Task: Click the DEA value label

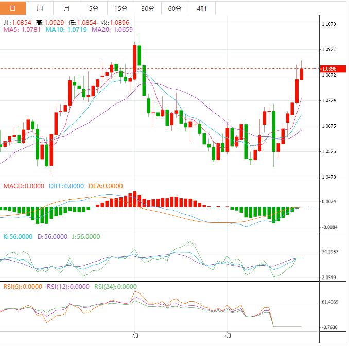Action: pyautogui.click(x=106, y=186)
